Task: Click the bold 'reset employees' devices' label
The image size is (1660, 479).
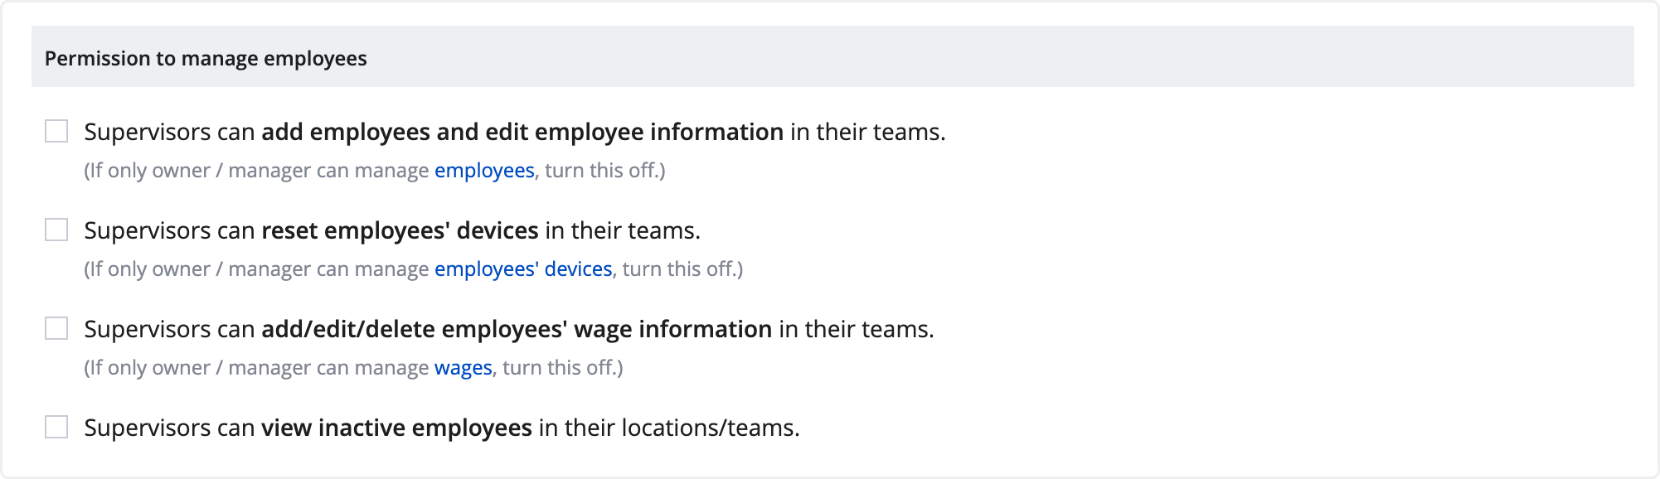Action: tap(400, 230)
